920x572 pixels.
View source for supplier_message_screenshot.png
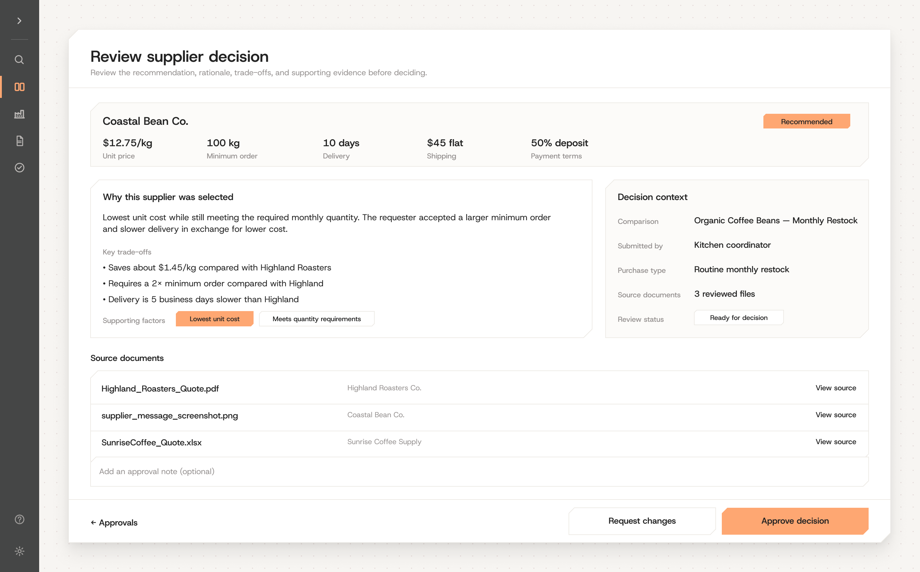click(836, 415)
